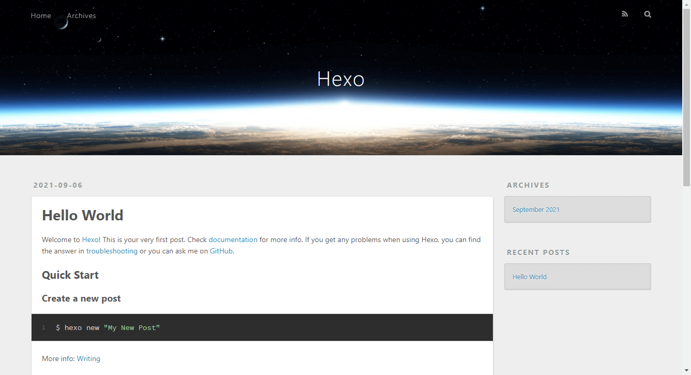
Task: Open the Hello World post title
Action: tap(83, 215)
